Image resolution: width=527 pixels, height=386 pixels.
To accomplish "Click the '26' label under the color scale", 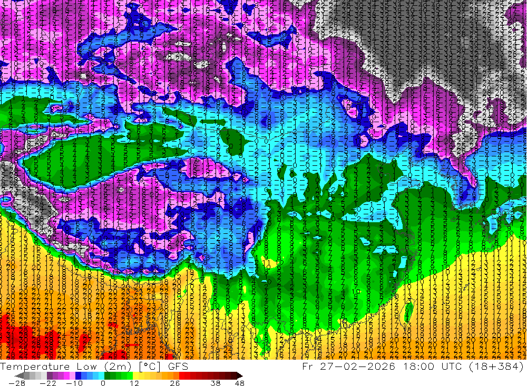I will (175, 383).
